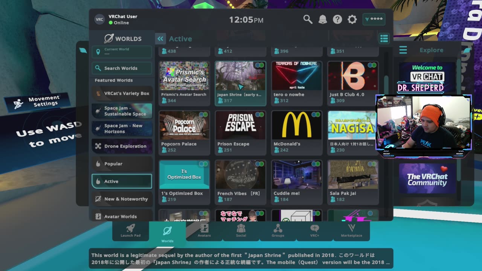Open Space Jam - Sustainable Space category
The width and height of the screenshot is (482, 271).
[x=122, y=111]
